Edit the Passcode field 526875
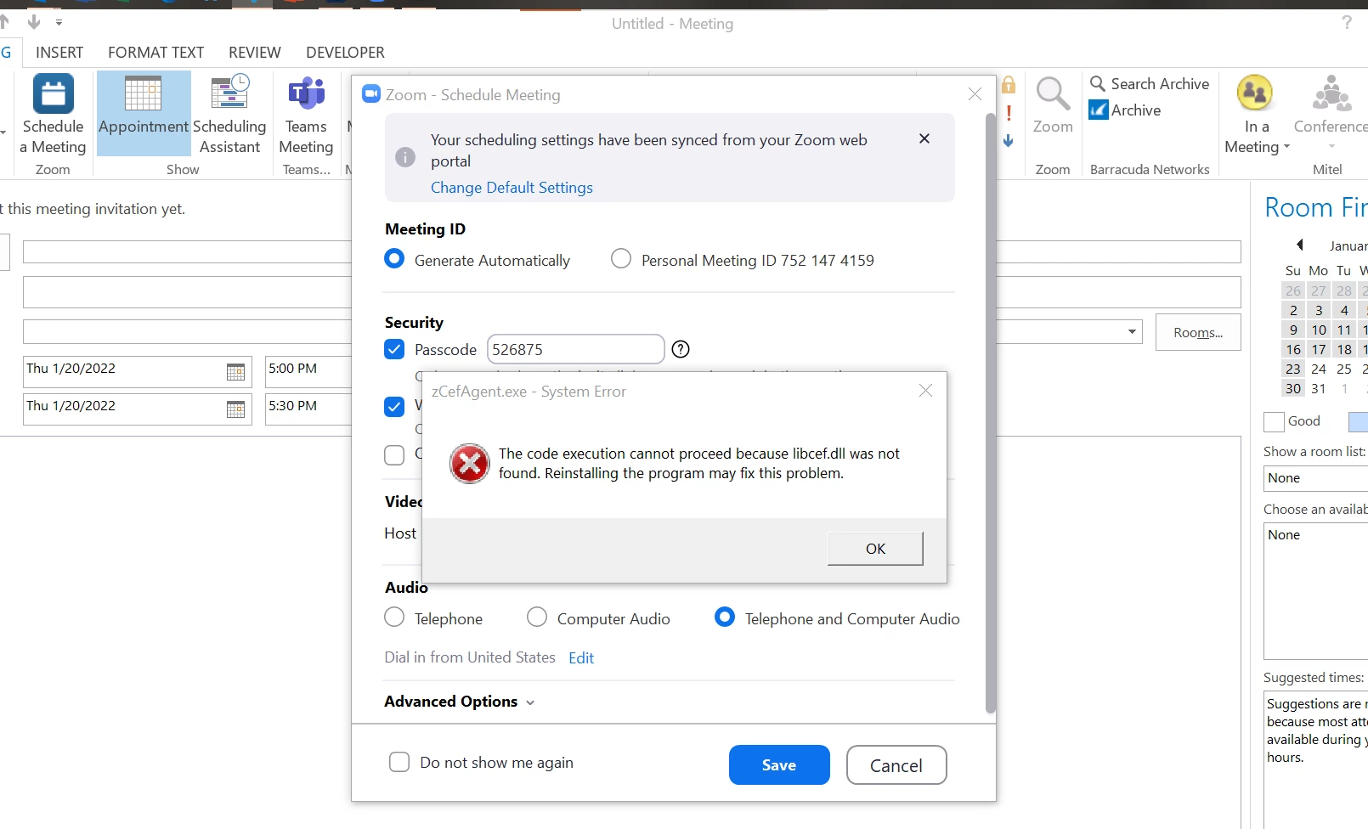This screenshot has width=1368, height=829. coord(575,349)
